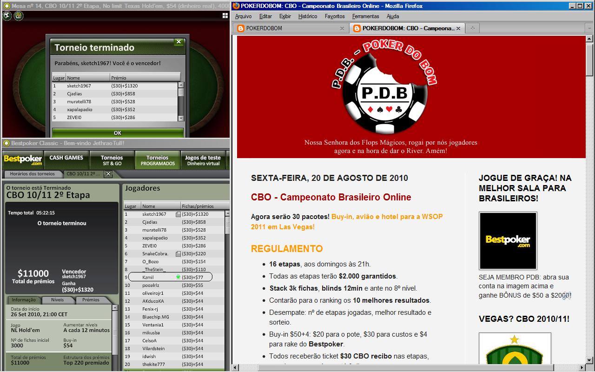Select Bluechip.MG row in Jogadores list
The image size is (595, 372).
click(174, 317)
